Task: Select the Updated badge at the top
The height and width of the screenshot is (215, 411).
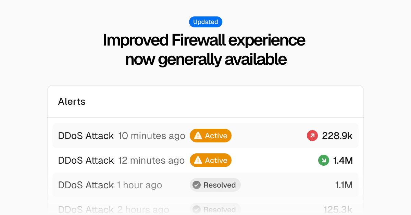Action: tap(206, 22)
